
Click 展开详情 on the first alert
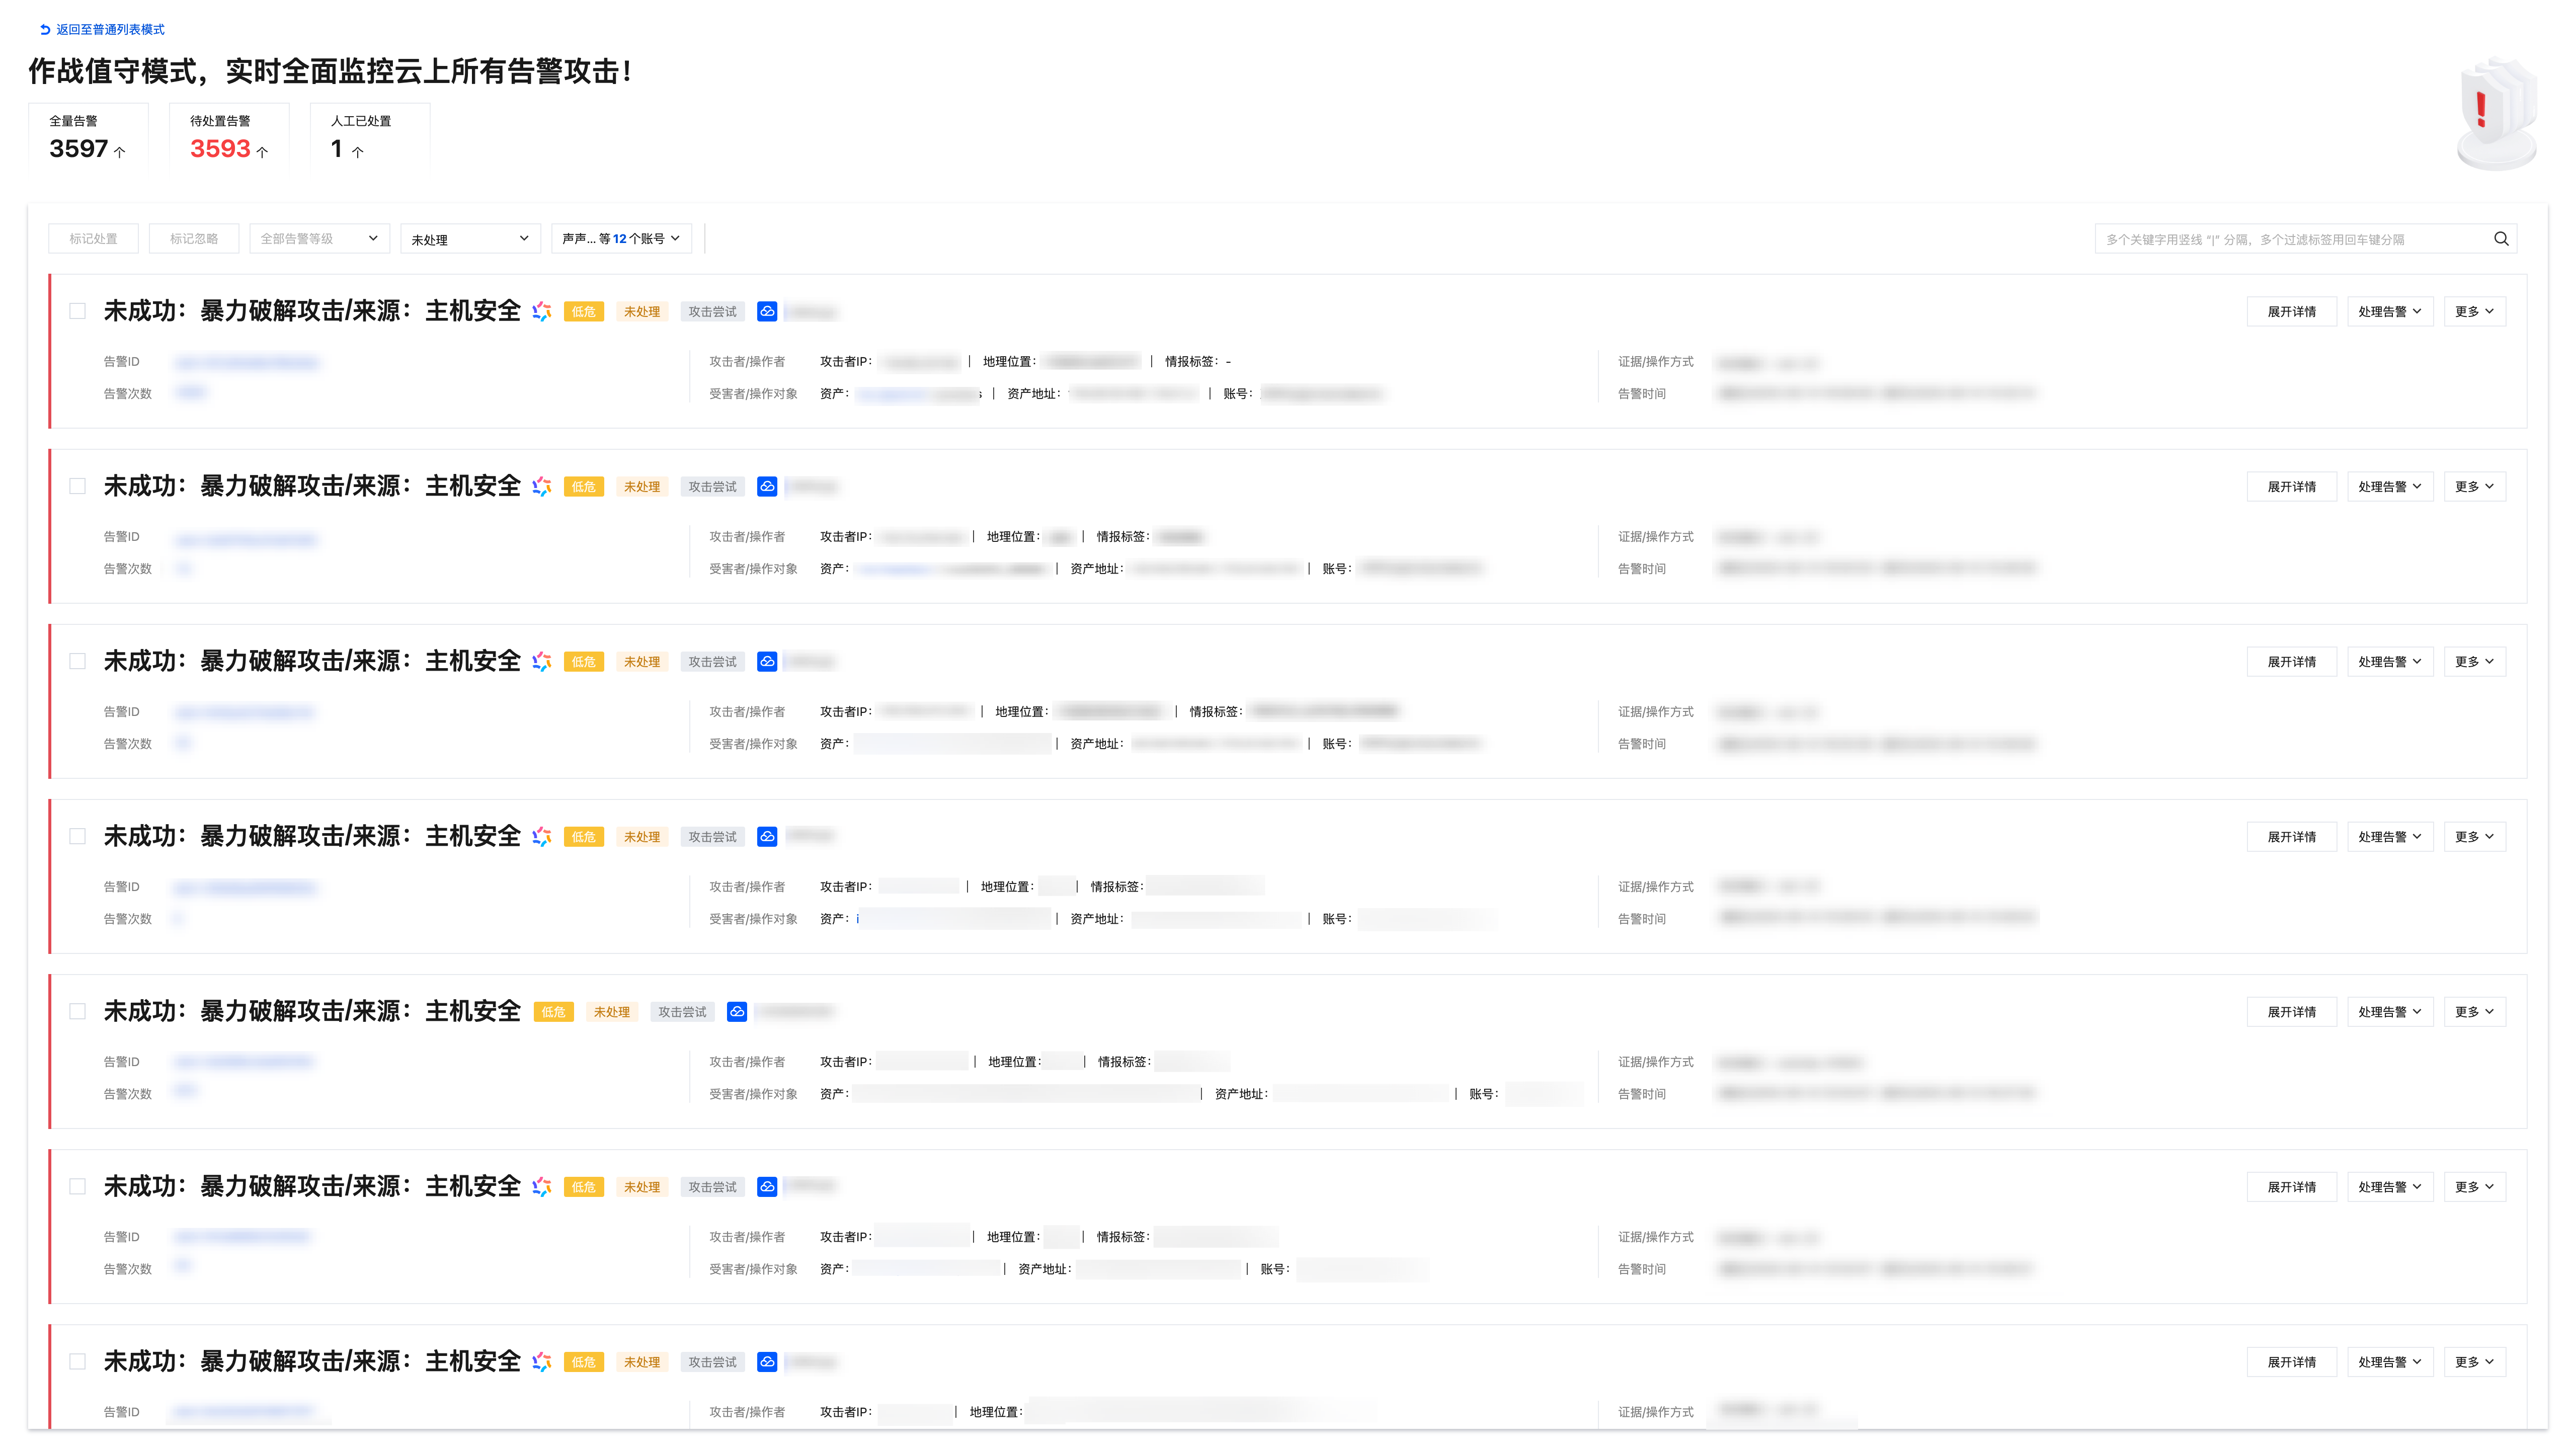(2291, 312)
